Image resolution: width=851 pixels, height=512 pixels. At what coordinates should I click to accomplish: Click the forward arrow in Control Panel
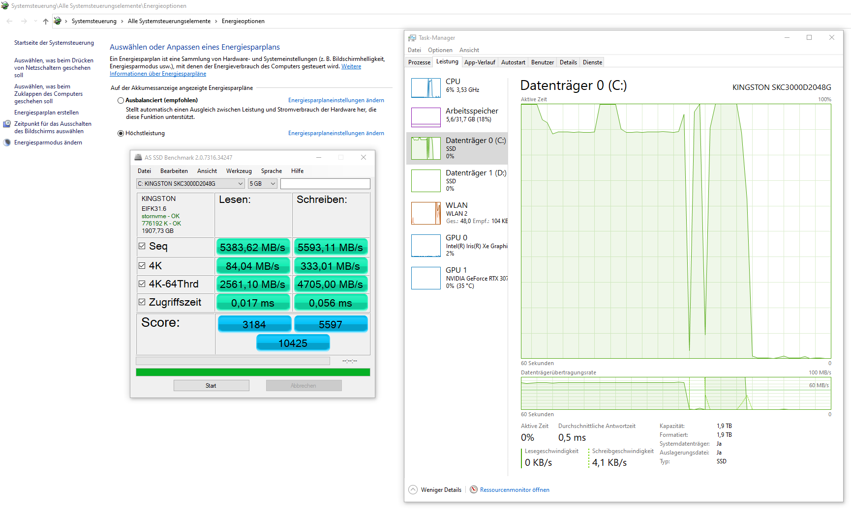(24, 21)
